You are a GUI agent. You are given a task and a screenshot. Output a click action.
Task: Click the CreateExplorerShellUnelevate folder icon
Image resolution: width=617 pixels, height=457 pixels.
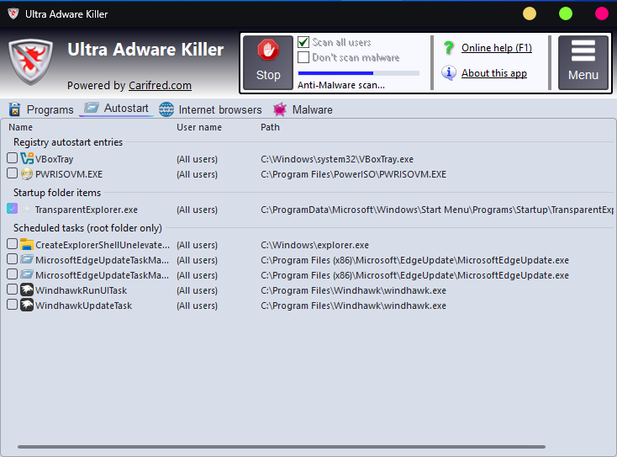click(27, 244)
